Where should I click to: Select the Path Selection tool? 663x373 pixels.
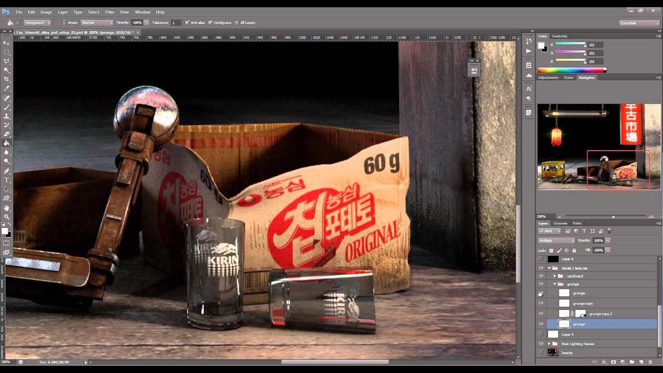click(7, 189)
